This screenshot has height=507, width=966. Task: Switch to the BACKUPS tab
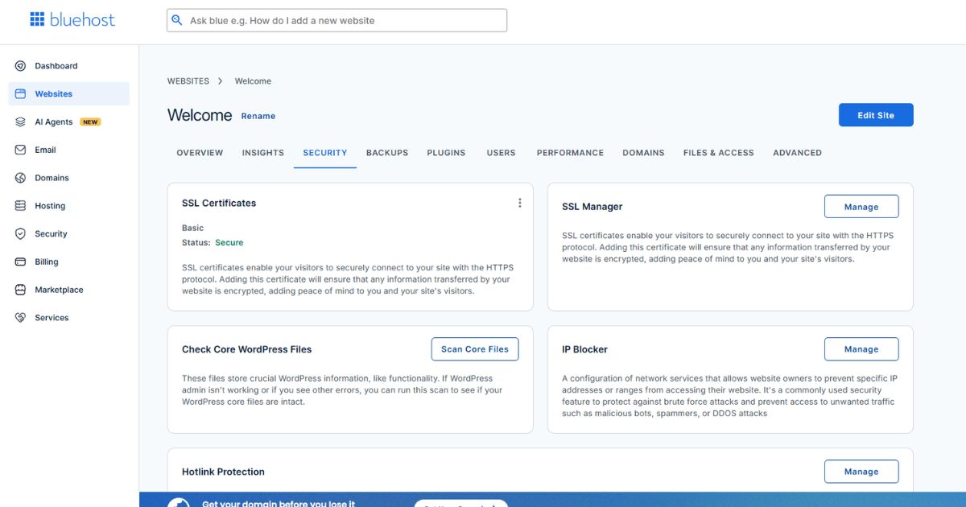pyautogui.click(x=387, y=153)
